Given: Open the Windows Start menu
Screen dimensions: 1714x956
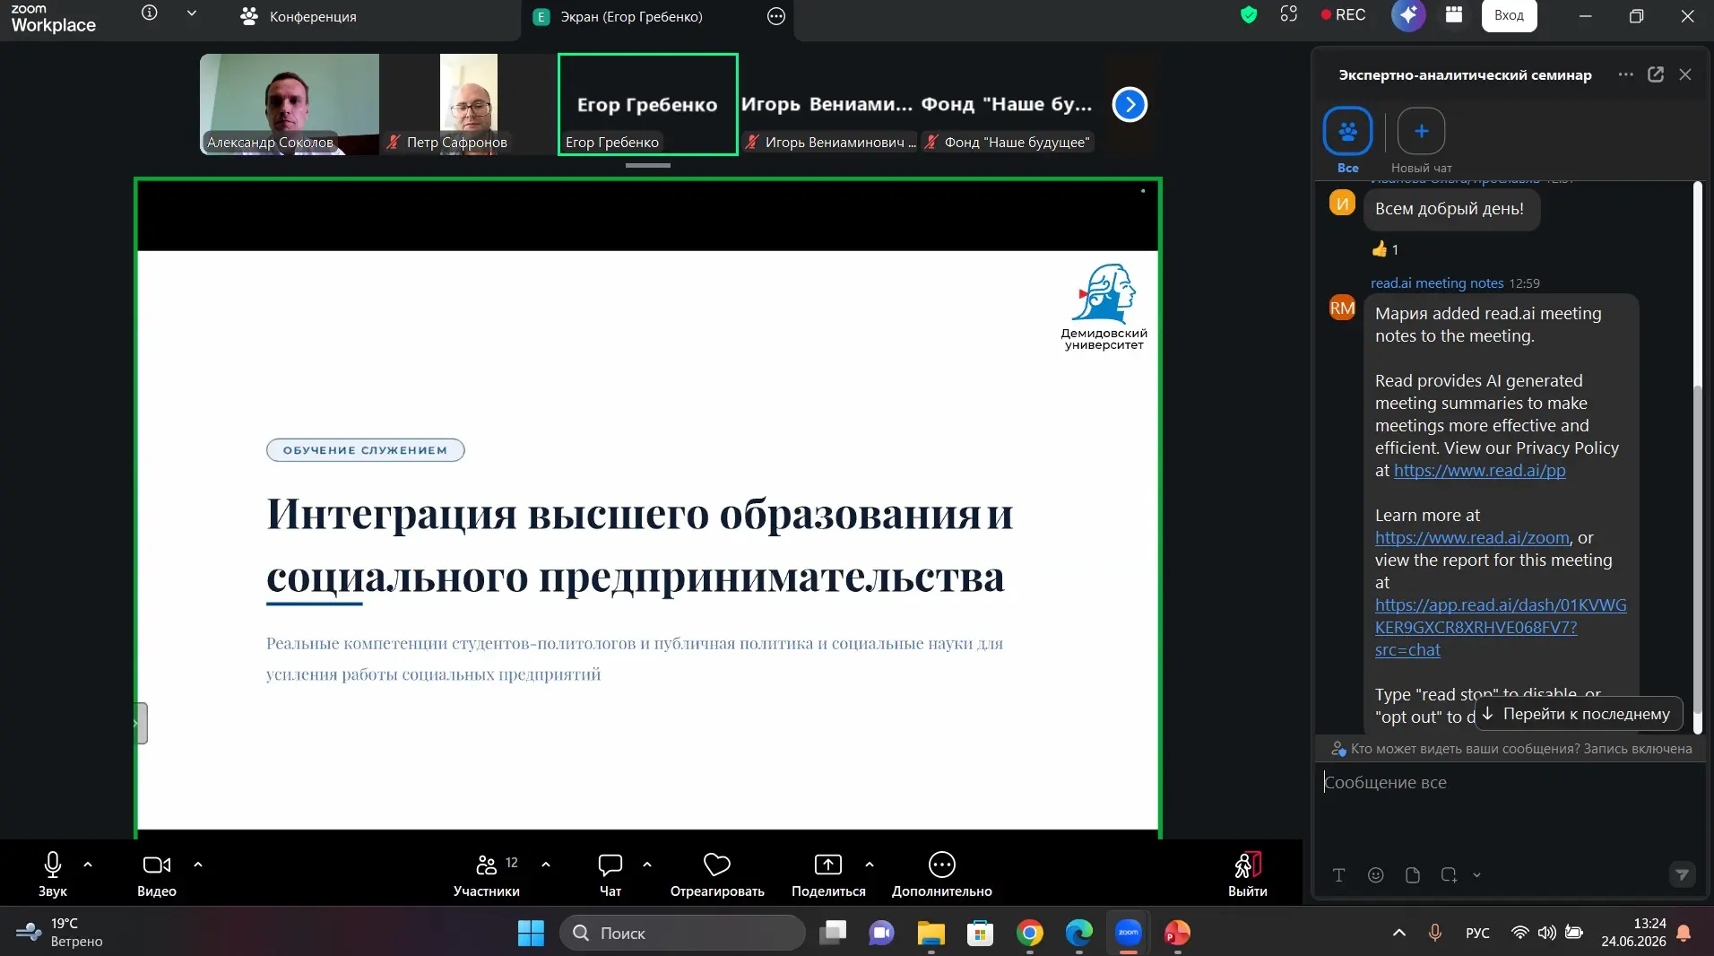Looking at the screenshot, I should click(531, 933).
